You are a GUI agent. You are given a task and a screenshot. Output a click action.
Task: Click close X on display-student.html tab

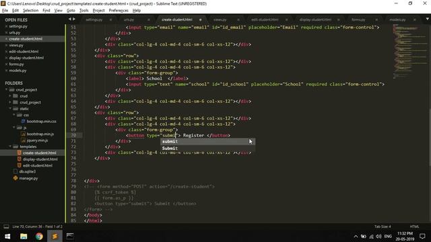click(x=338, y=19)
